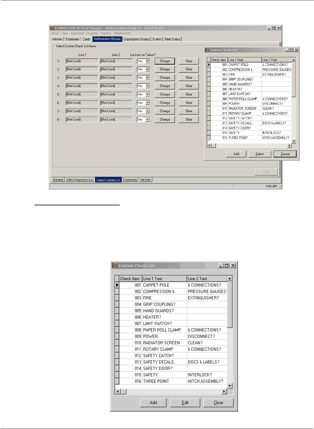Click Cancel in upper Custom Check List
Image resolution: width=314 pixels, height=429 pixels.
click(x=285, y=154)
